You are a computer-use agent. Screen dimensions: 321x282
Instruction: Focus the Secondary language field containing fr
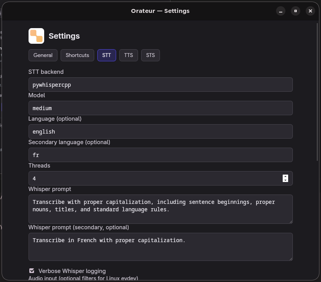160,155
